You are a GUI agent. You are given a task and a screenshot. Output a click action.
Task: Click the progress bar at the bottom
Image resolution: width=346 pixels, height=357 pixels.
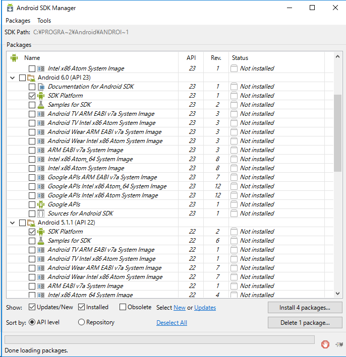(159, 339)
